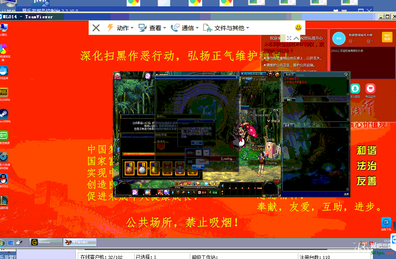This screenshot has width=396, height=259.
Task: Click the toolbar drag handle grid icon
Action: click(283, 38)
